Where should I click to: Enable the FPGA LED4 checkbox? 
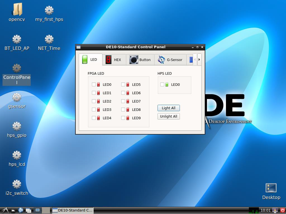[x=94, y=118]
